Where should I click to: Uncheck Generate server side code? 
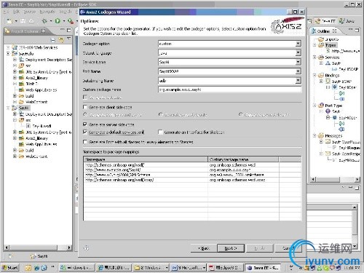pos(85,124)
